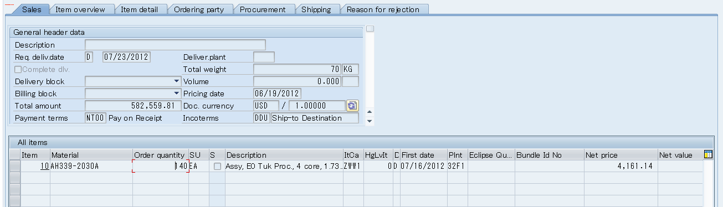The height and width of the screenshot is (207, 723).
Task: Click the small square above header scrollbar
Action: point(370,28)
